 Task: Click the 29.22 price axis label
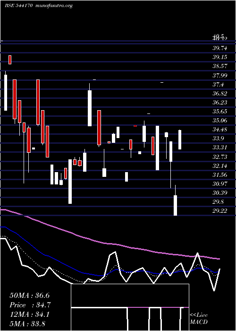coord(220,211)
